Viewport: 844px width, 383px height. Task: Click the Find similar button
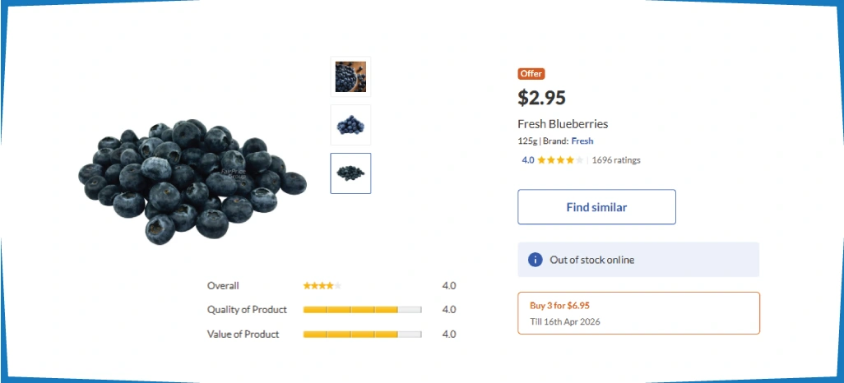[596, 207]
